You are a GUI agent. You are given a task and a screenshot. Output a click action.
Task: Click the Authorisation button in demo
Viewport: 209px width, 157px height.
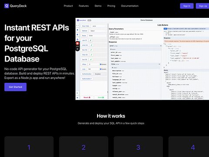(87, 78)
